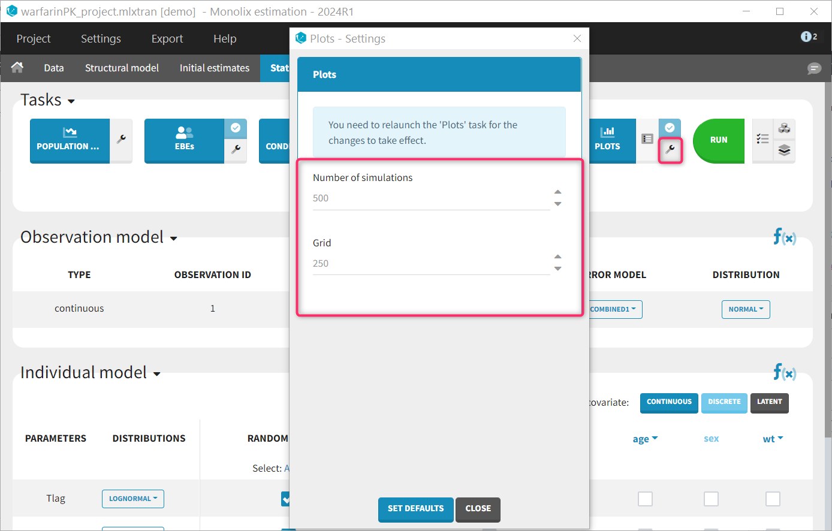Switch to the Structural model tab

point(122,68)
